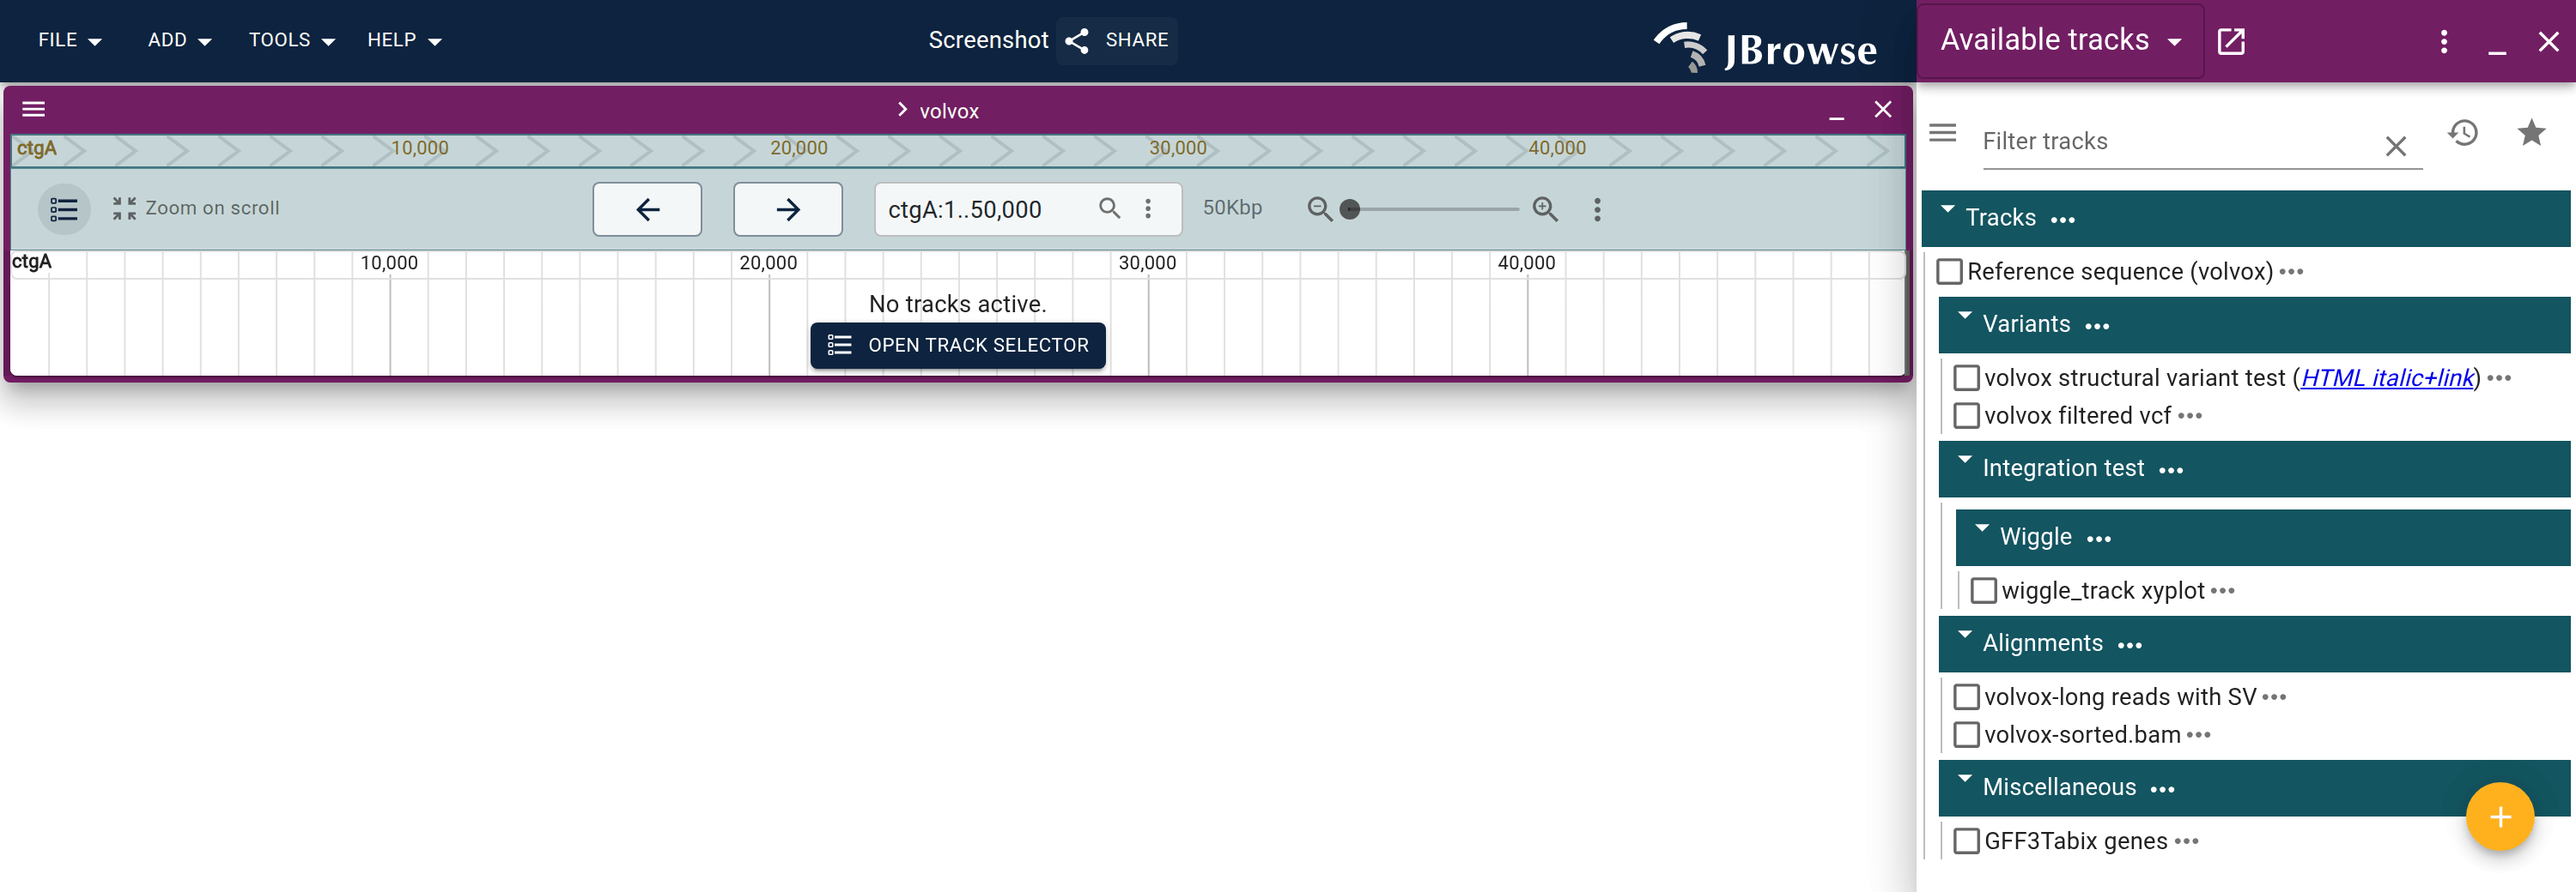
Task: Open Wiggle category options dots
Action: (x=2098, y=539)
